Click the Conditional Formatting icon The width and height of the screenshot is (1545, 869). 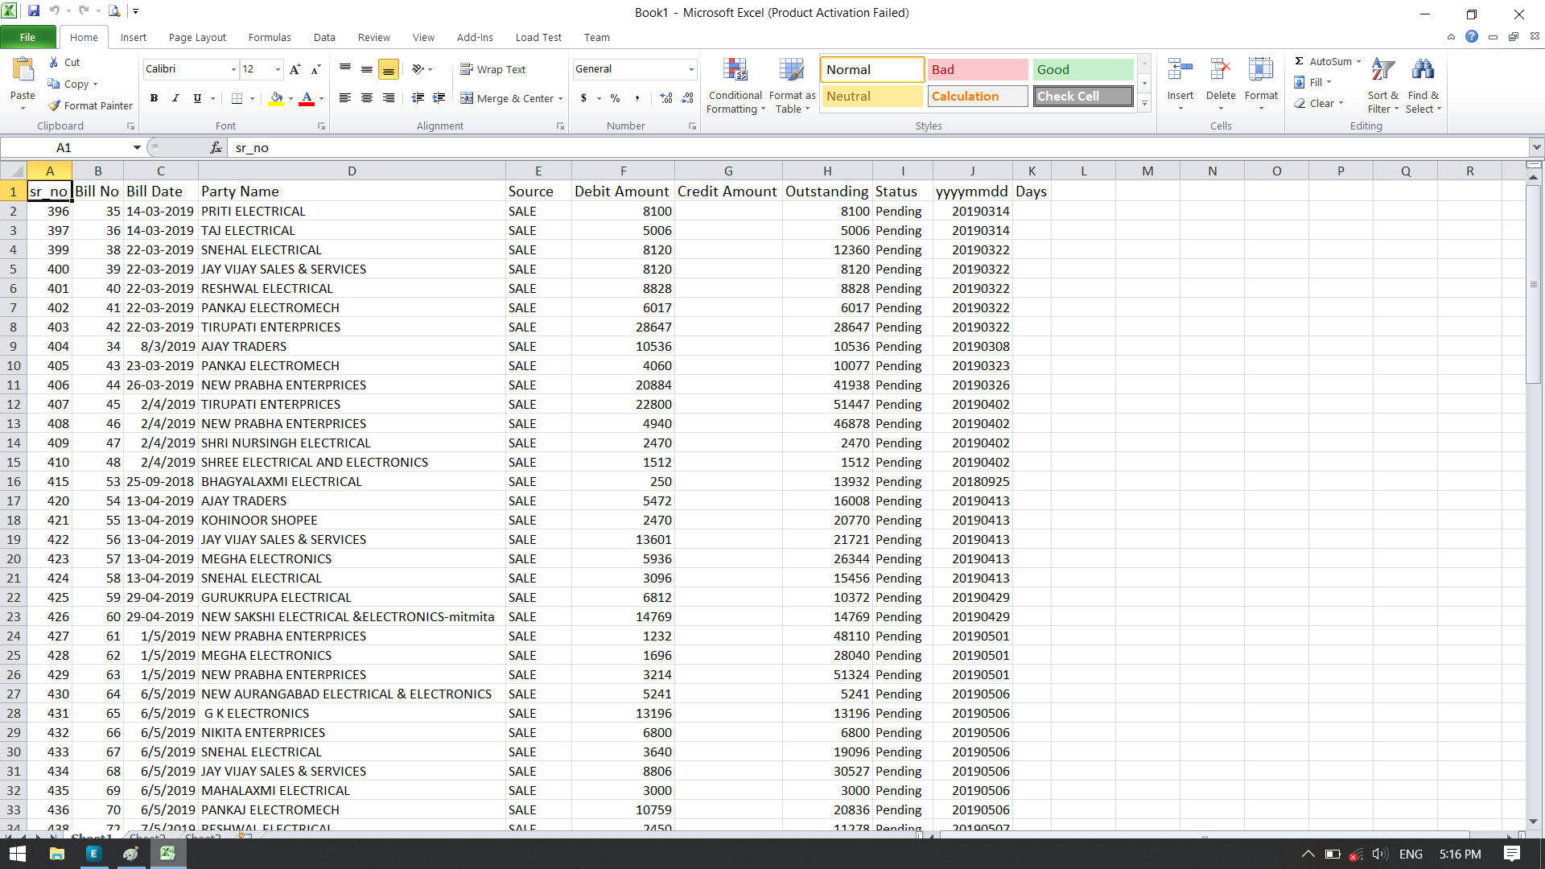click(735, 71)
